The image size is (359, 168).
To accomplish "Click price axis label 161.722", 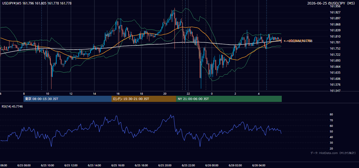I will coord(335,55).
